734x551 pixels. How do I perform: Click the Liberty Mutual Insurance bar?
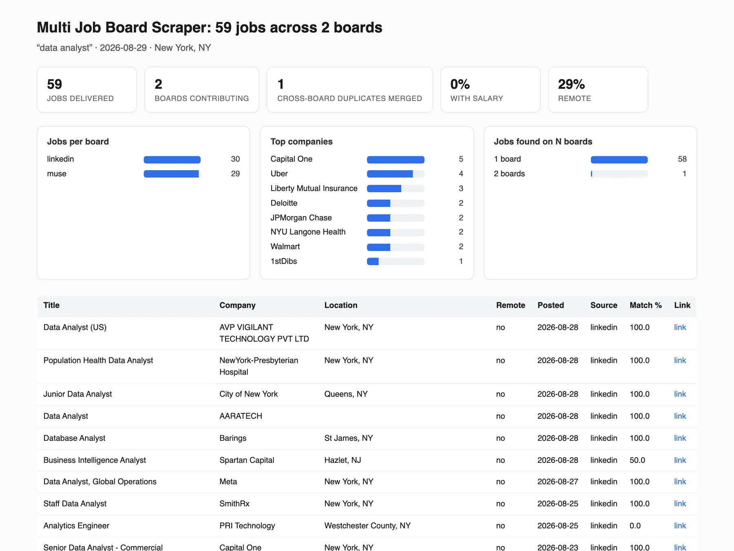[x=396, y=189]
